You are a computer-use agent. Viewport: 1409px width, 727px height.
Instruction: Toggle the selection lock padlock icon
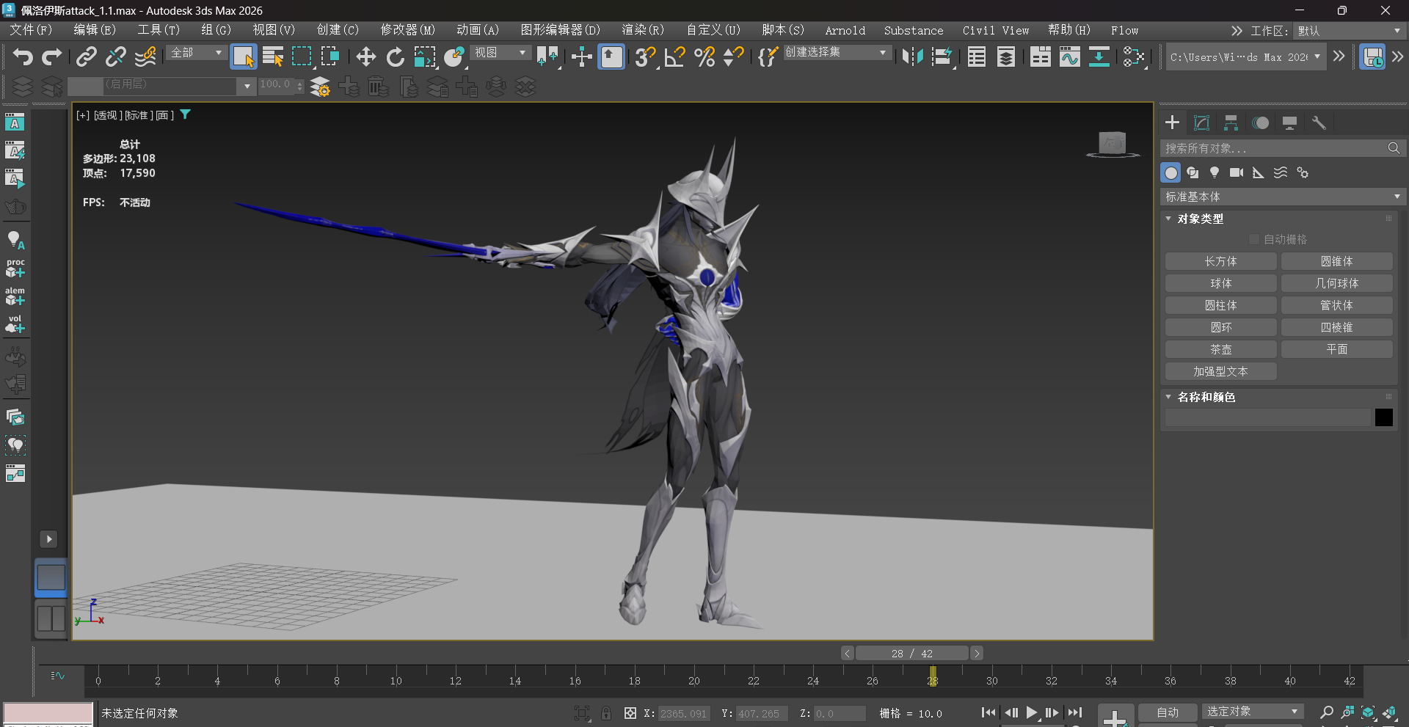pos(606,713)
